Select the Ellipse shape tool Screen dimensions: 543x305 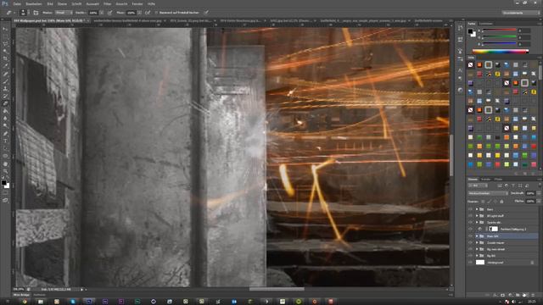point(5,156)
